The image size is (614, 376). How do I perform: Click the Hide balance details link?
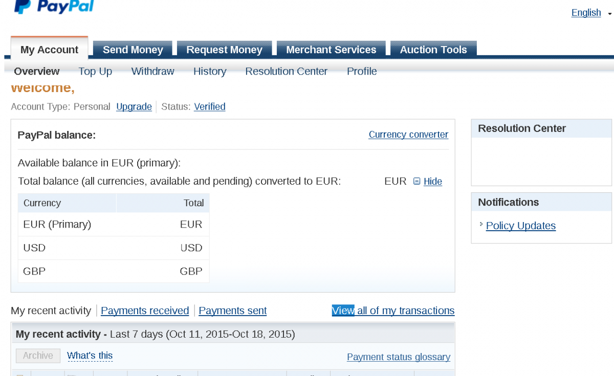point(433,181)
